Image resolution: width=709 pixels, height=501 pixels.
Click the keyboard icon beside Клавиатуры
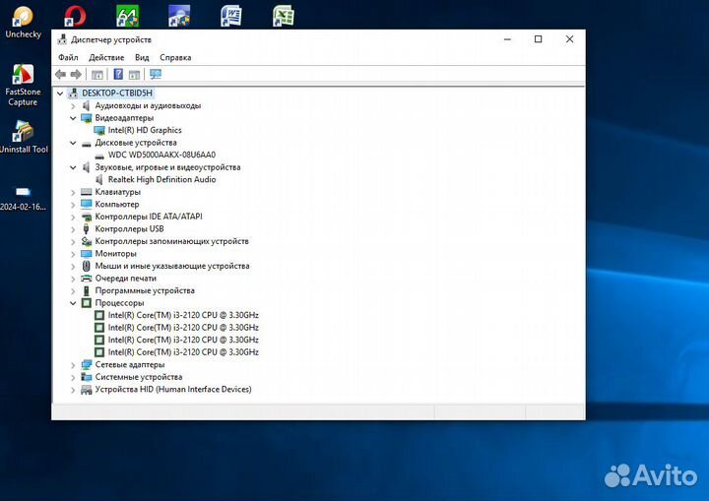point(86,192)
